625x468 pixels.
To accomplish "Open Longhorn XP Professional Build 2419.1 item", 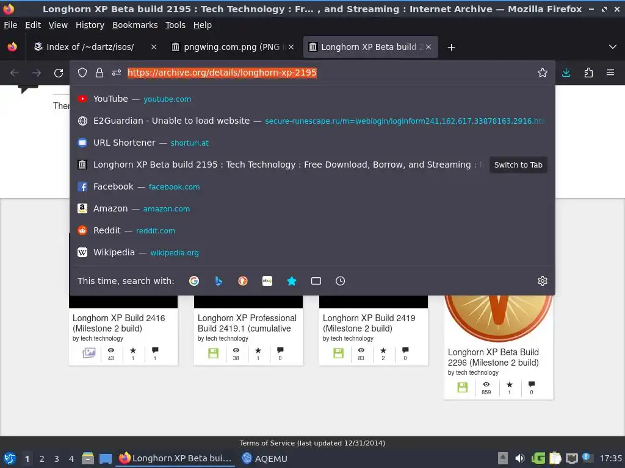I will pyautogui.click(x=247, y=323).
